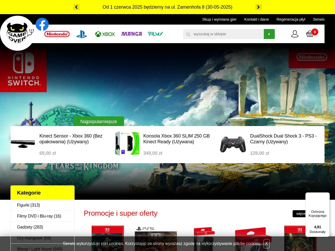The height and width of the screenshot is (251, 335).
Task: Click the Game Over store logo
Action: (18, 33)
